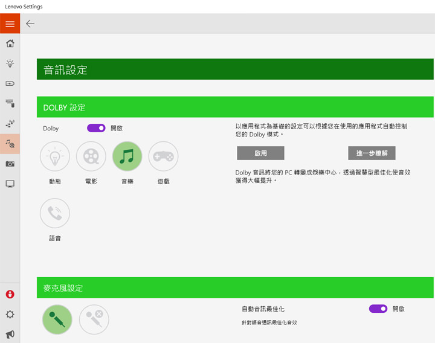Viewport: 435px width, 343px height.
Task: Click the 啟用 button
Action: 260,153
